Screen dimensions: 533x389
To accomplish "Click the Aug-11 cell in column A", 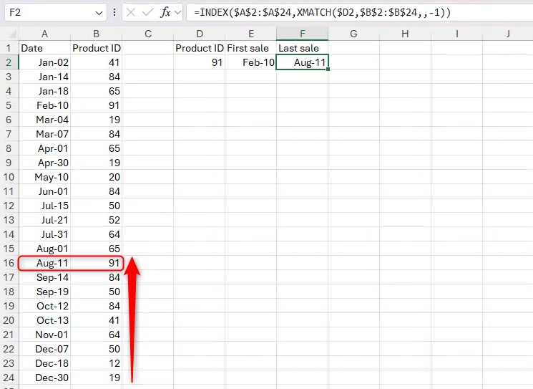I will pyautogui.click(x=44, y=263).
